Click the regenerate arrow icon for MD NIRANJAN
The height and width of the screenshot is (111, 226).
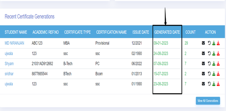click(x=209, y=43)
